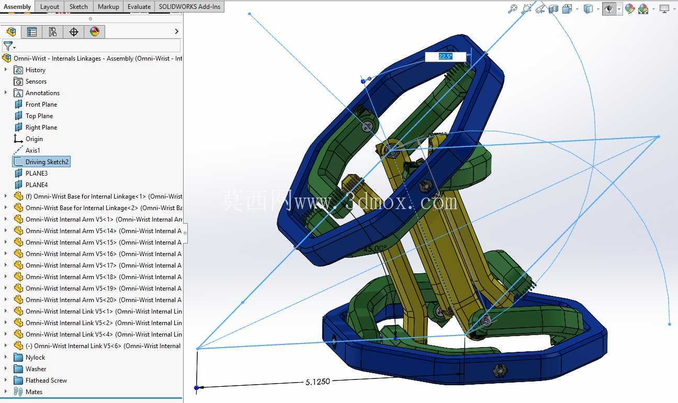
Task: Switch to the SOLIDWORKS Add-Ins tab
Action: point(190,7)
